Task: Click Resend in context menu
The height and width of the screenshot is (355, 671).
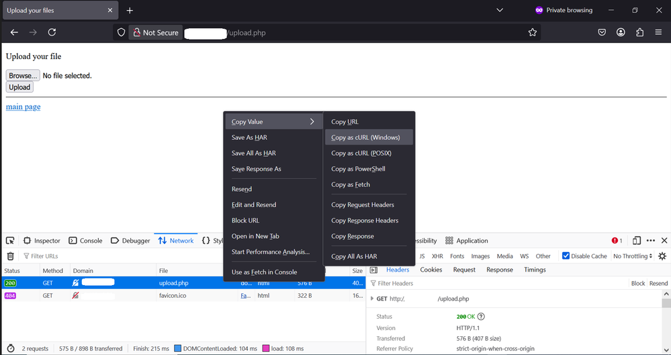Action: (274, 189)
